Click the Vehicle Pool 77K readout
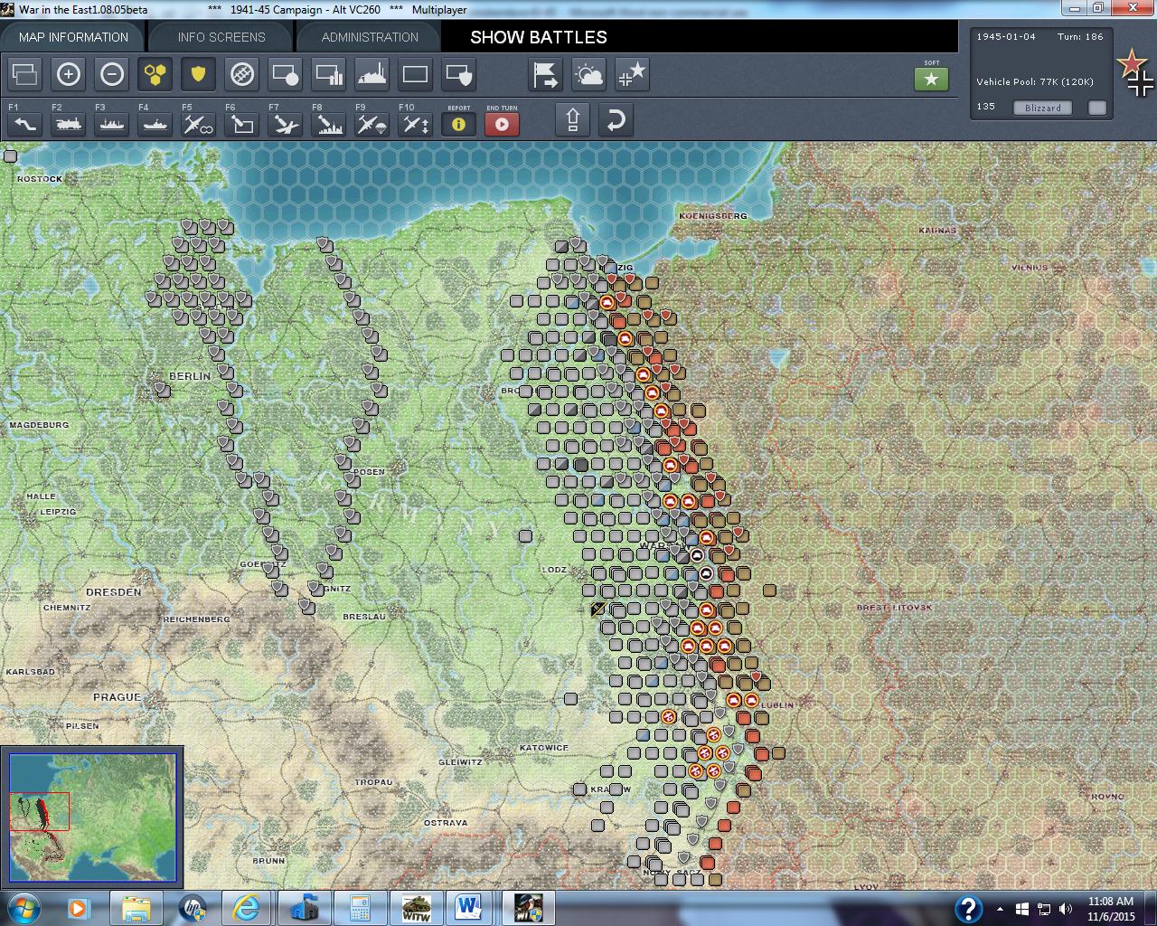Viewport: 1157px width, 926px height. [x=1035, y=81]
